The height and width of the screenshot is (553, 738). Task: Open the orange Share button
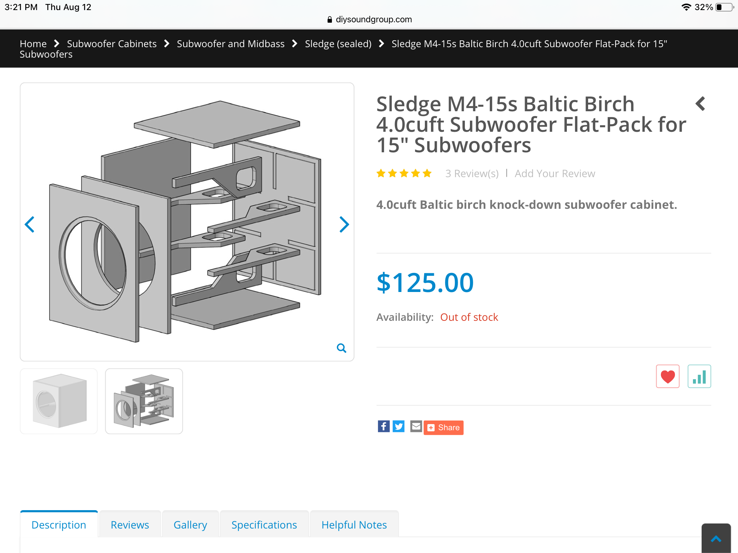(444, 428)
